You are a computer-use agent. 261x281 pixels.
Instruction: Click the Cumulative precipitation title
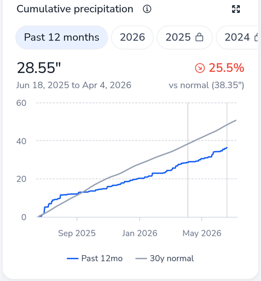pos(75,9)
